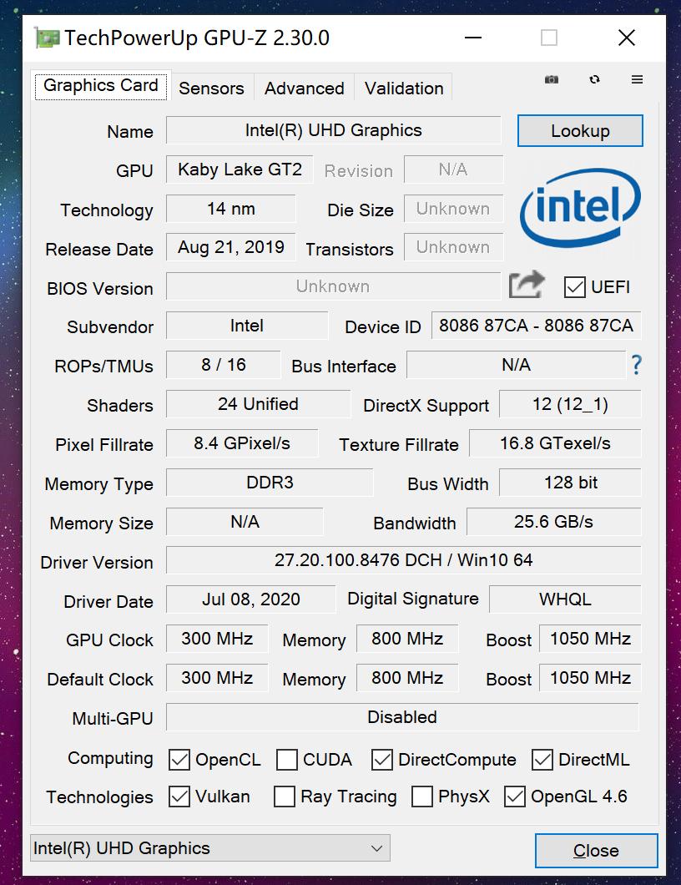This screenshot has width=681, height=885.
Task: Toggle the UEFI checkbox
Action: tap(575, 287)
